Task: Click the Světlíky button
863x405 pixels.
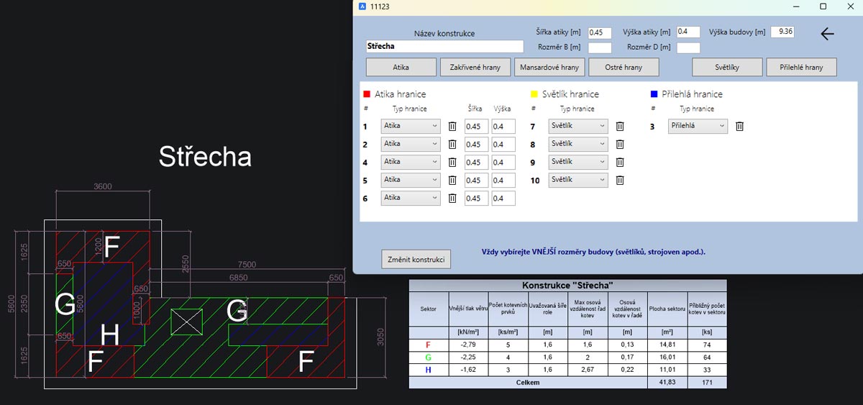Action: pos(726,67)
